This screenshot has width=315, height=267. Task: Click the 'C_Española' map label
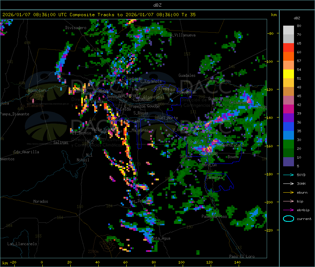[151, 81]
